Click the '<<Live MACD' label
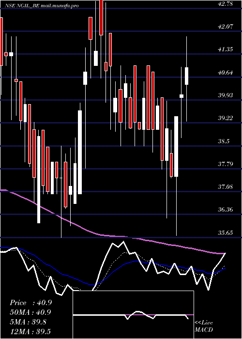 tap(204, 326)
